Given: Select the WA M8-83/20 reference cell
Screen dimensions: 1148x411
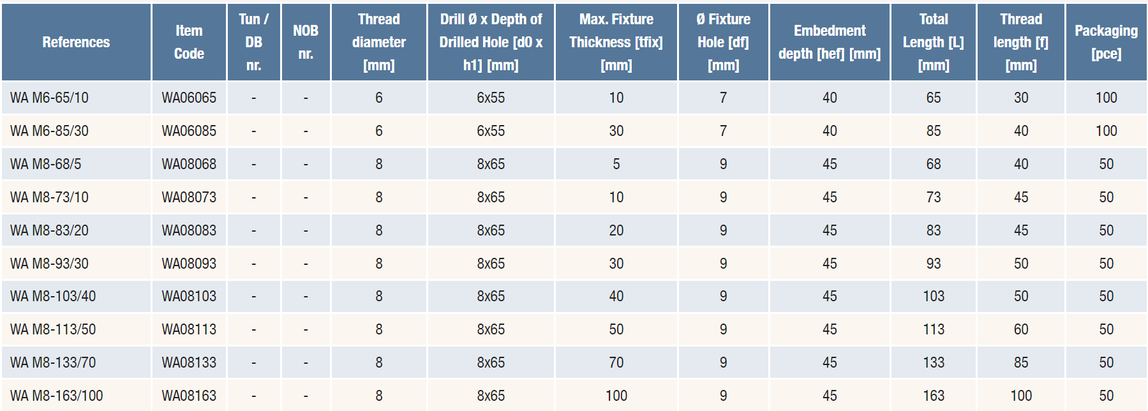Looking at the screenshot, I should (x=50, y=230).
